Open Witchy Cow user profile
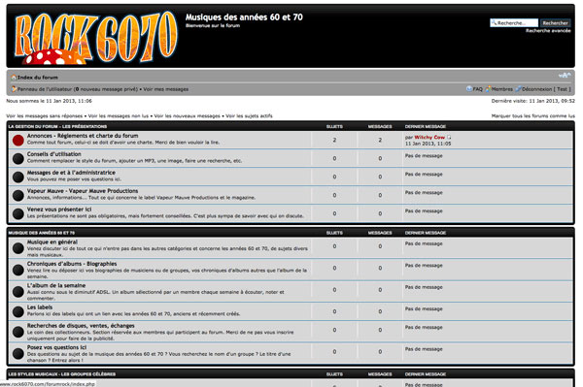Image resolution: width=583 pixels, height=387 pixels. [x=429, y=138]
